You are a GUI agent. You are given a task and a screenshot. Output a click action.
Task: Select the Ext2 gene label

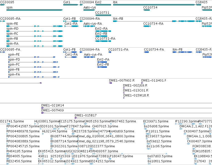click(x=98, y=2)
